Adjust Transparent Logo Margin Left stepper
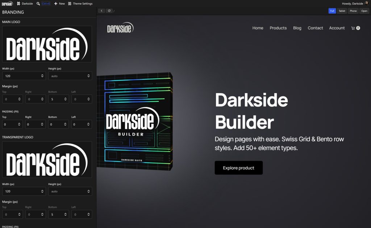This screenshot has height=228, width=371. [x=88, y=214]
